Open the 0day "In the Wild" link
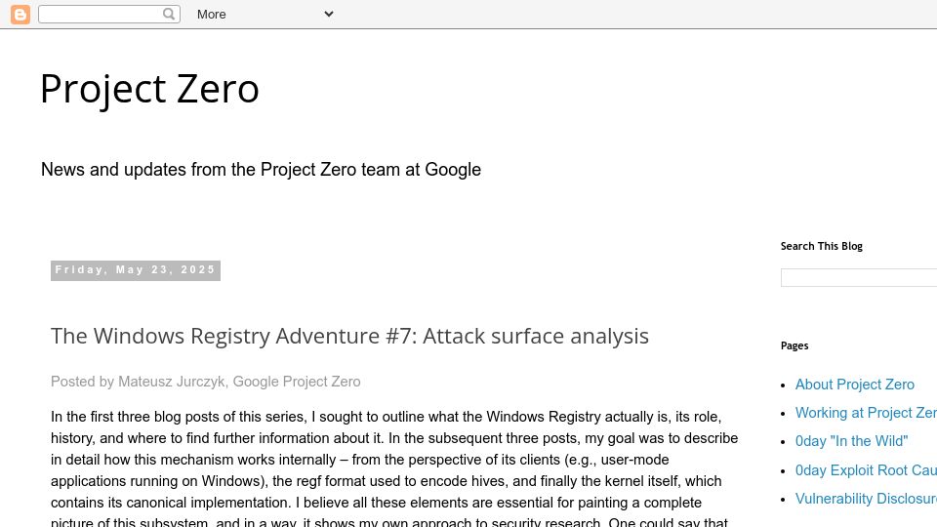The image size is (937, 527). pyautogui.click(x=851, y=441)
